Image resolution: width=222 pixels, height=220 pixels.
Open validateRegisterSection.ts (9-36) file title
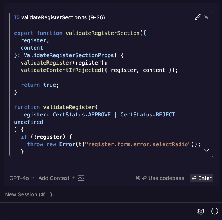coord(63,17)
